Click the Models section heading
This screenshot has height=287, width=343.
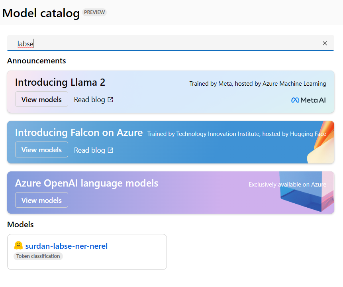[x=20, y=224]
